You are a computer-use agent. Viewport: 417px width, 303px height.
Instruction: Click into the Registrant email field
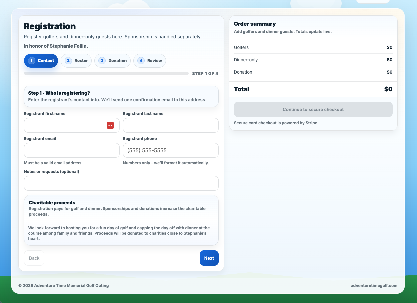(72, 150)
